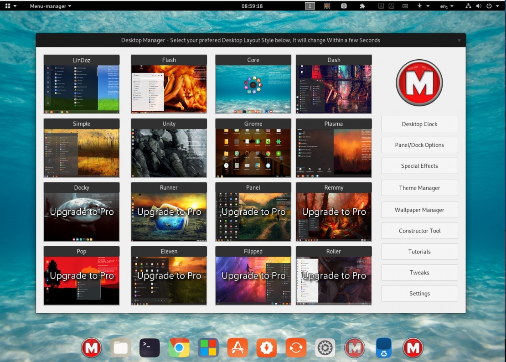Select the Gnome desktop layout thumbnail
The image size is (506, 362).
point(253,148)
